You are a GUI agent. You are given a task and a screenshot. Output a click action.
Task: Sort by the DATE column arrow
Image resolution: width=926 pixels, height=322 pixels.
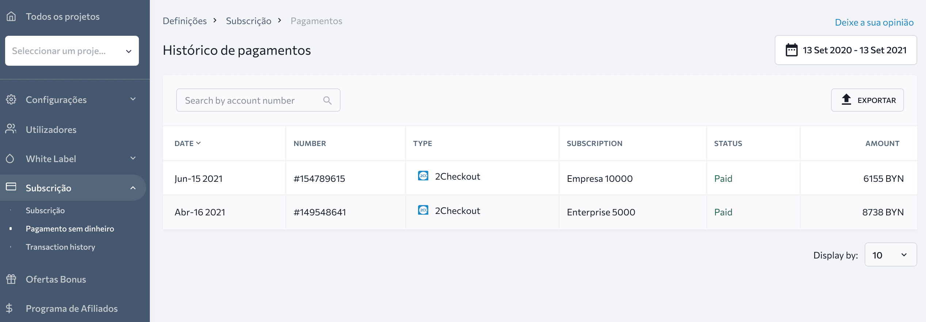click(x=198, y=143)
